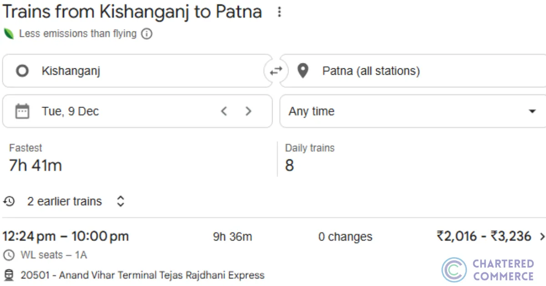Open the three-dot more options menu
The width and height of the screenshot is (546, 286).
279,12
